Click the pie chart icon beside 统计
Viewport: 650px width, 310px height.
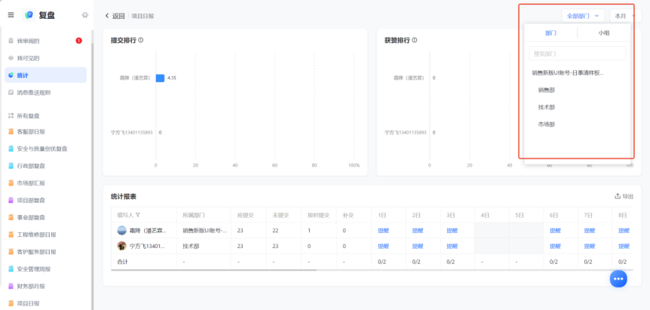click(x=11, y=75)
